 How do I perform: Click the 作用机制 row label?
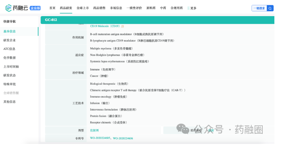click(78, 37)
